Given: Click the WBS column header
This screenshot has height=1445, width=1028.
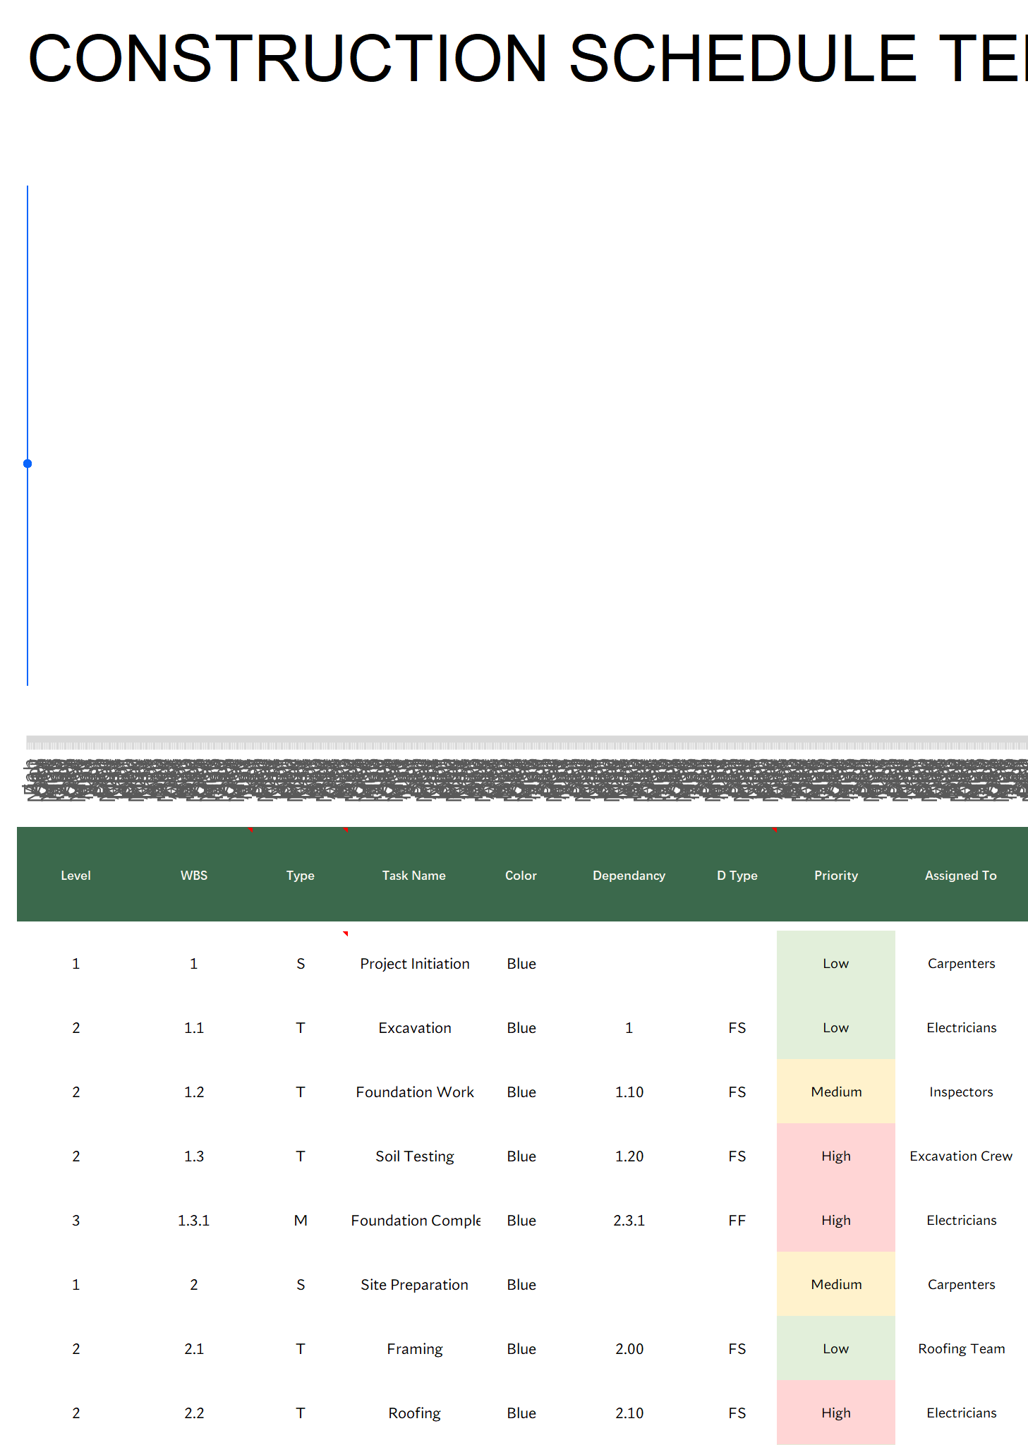Looking at the screenshot, I should pos(194,875).
